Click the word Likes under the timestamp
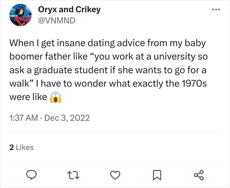This screenshot has height=188, width=230. point(25,148)
